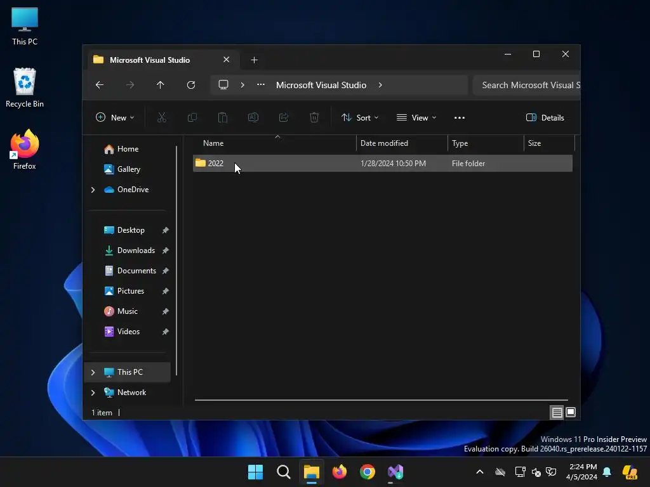Go up one folder level
The image size is (650, 487).
(161, 85)
